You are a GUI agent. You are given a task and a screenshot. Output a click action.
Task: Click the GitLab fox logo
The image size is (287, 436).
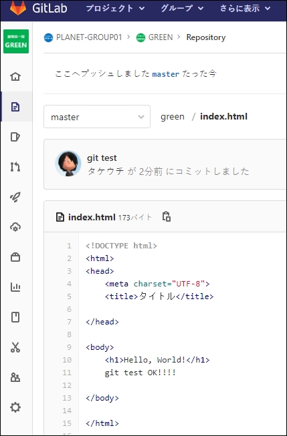(18, 8)
